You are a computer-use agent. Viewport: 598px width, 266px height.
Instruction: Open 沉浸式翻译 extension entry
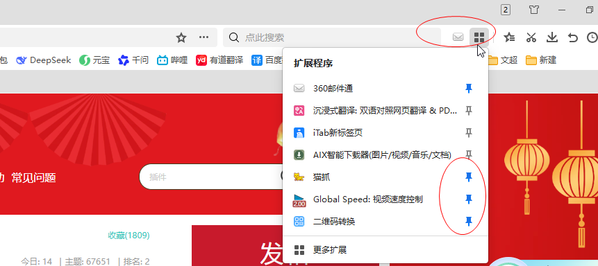tap(385, 111)
